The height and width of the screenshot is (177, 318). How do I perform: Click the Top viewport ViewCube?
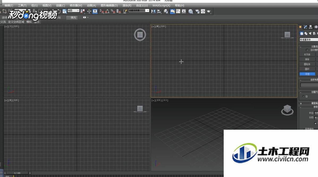140,35
